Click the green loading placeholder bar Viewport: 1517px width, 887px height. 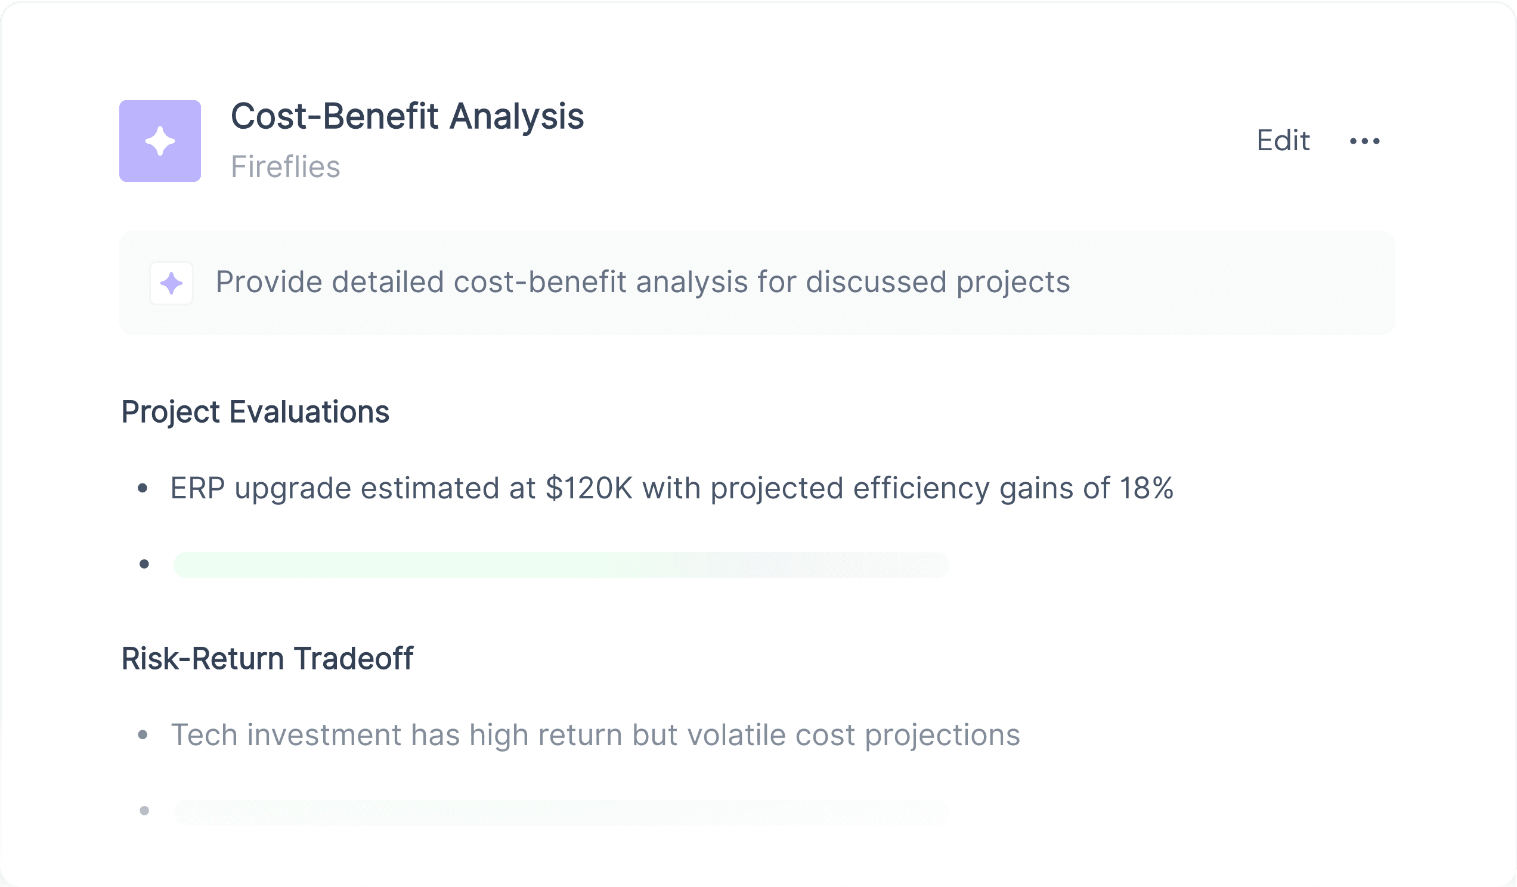(561, 565)
